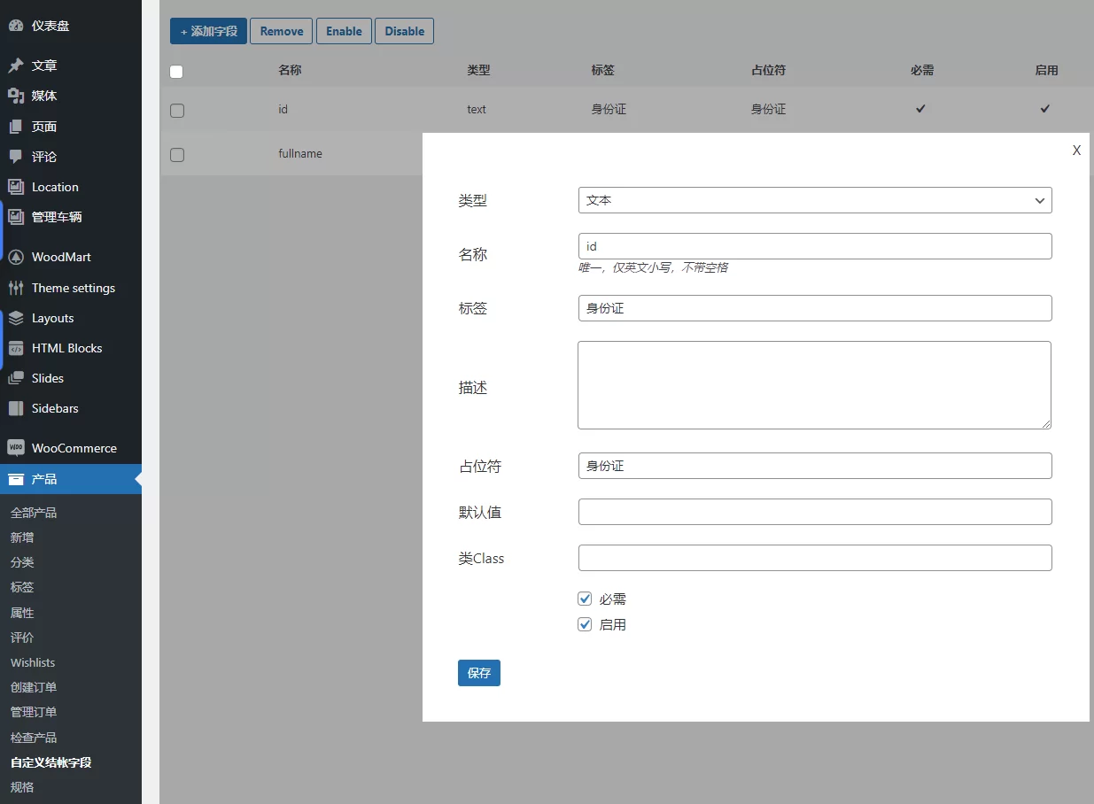Viewport: 1094px width, 804px height.
Task: Open 分类 submenu link
Action: click(22, 562)
